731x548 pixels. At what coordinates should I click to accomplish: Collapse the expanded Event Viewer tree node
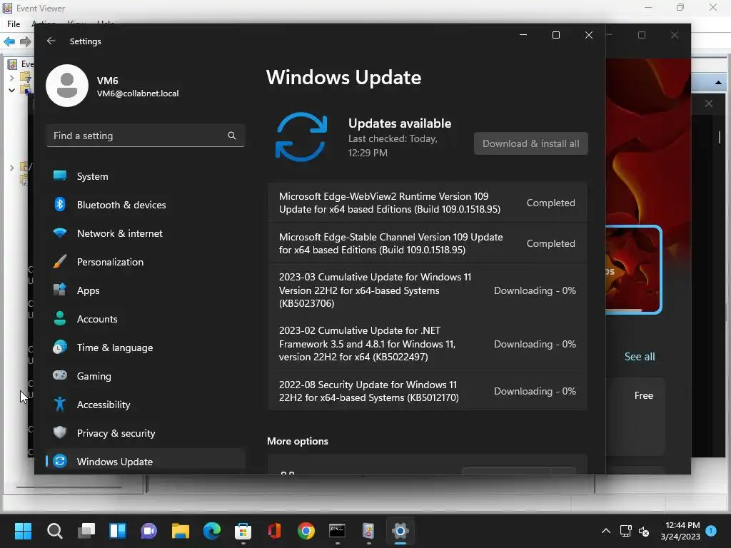[x=11, y=90]
